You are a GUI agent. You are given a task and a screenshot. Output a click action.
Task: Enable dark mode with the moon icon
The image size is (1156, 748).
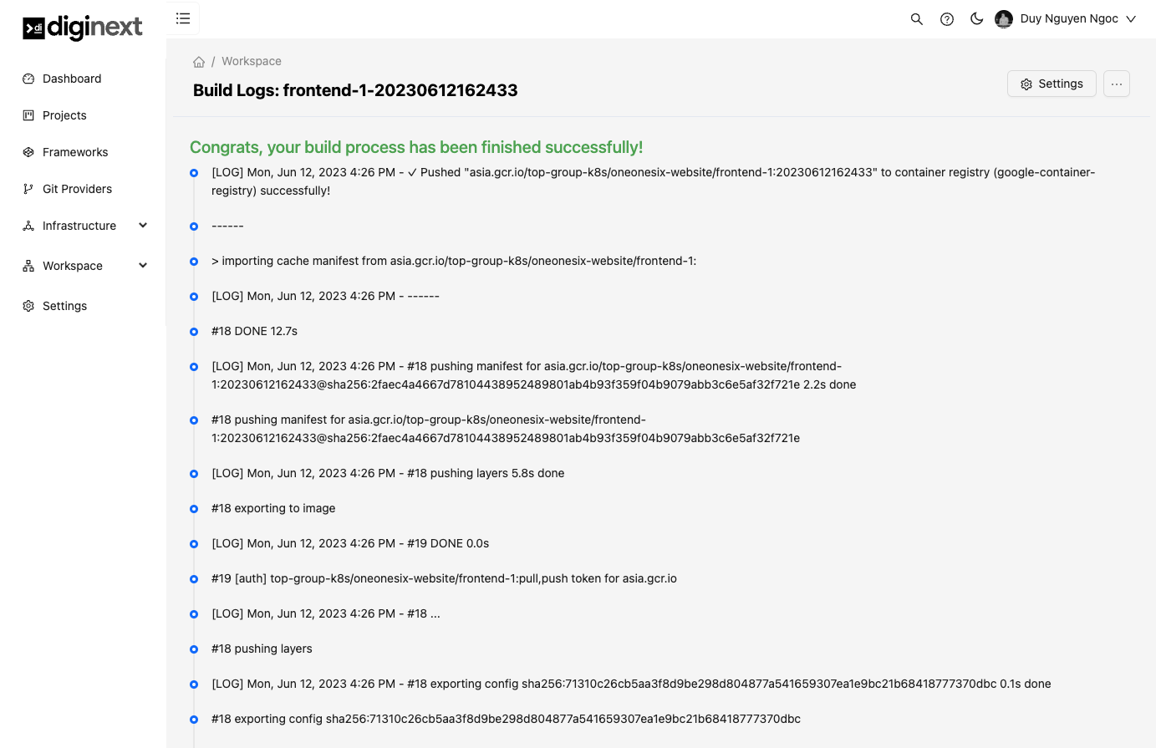976,18
